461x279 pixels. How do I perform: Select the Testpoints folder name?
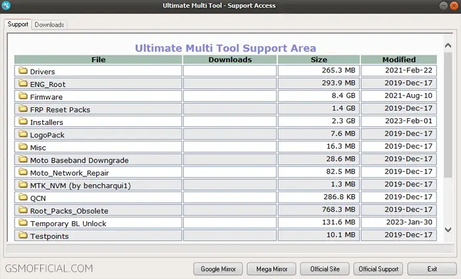pyautogui.click(x=49, y=236)
